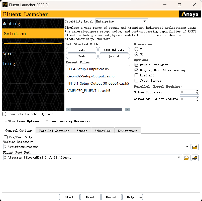Maximize the Fluent Launcher window

(x=179, y=5)
